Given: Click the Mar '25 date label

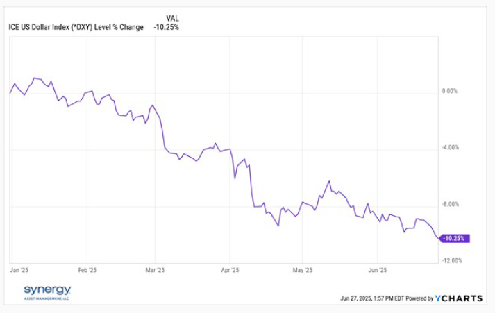Looking at the screenshot, I should 156,270.
